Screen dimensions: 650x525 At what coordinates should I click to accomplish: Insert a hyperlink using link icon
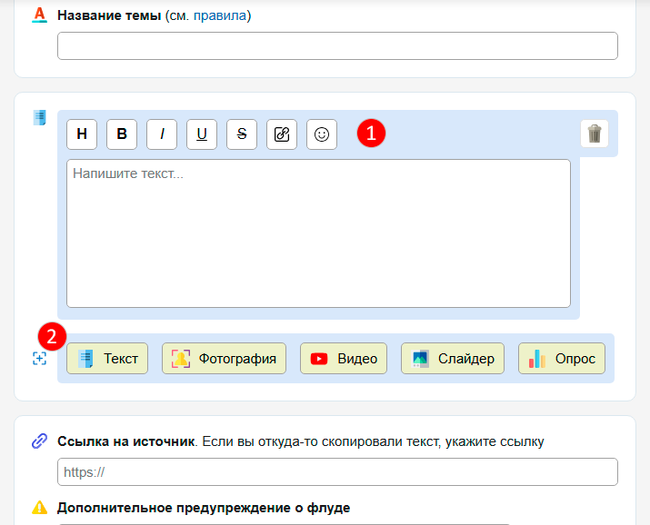coord(282,134)
